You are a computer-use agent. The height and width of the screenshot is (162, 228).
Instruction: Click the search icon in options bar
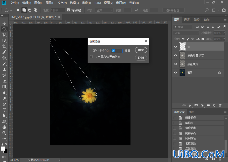point(207,10)
